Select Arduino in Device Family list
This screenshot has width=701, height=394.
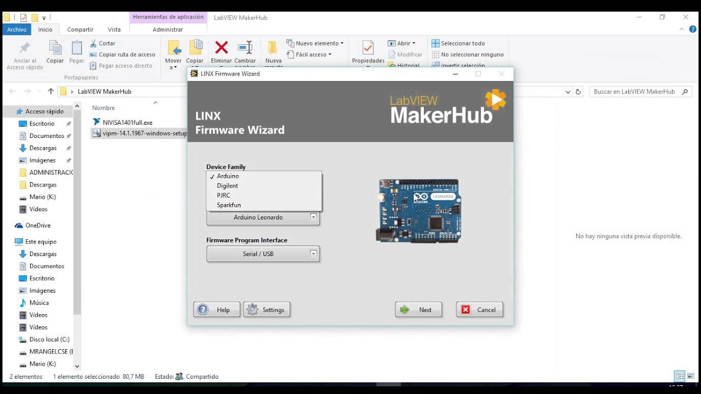point(263,176)
